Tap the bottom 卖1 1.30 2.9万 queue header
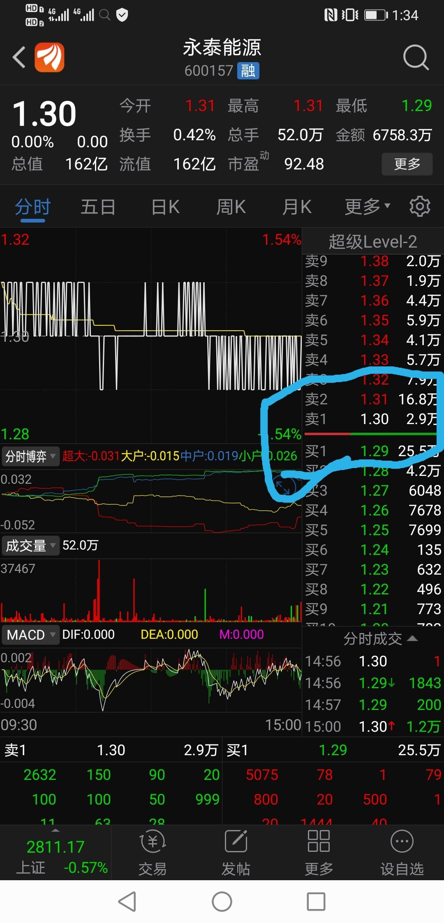The width and height of the screenshot is (444, 923). (x=111, y=750)
